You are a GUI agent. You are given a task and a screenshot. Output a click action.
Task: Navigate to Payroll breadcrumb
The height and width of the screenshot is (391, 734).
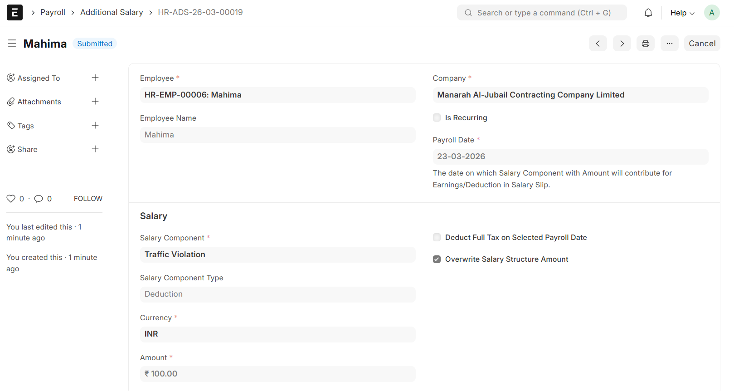point(53,13)
